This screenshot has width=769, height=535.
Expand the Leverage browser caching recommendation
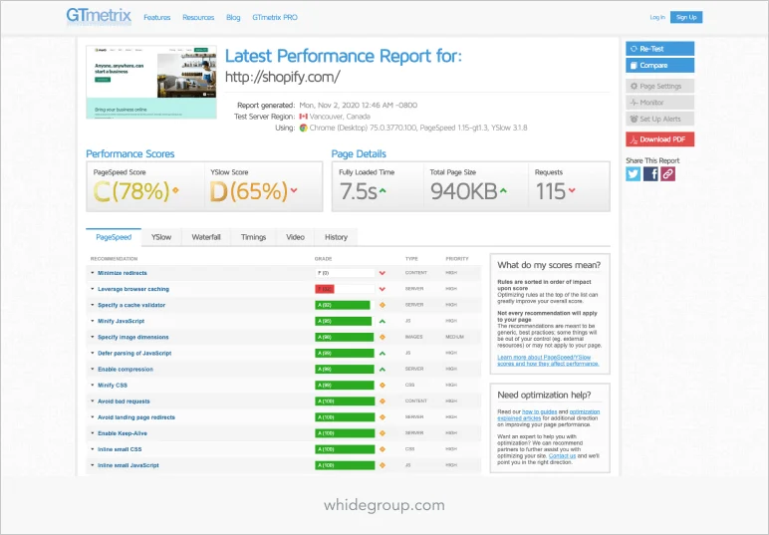[93, 289]
